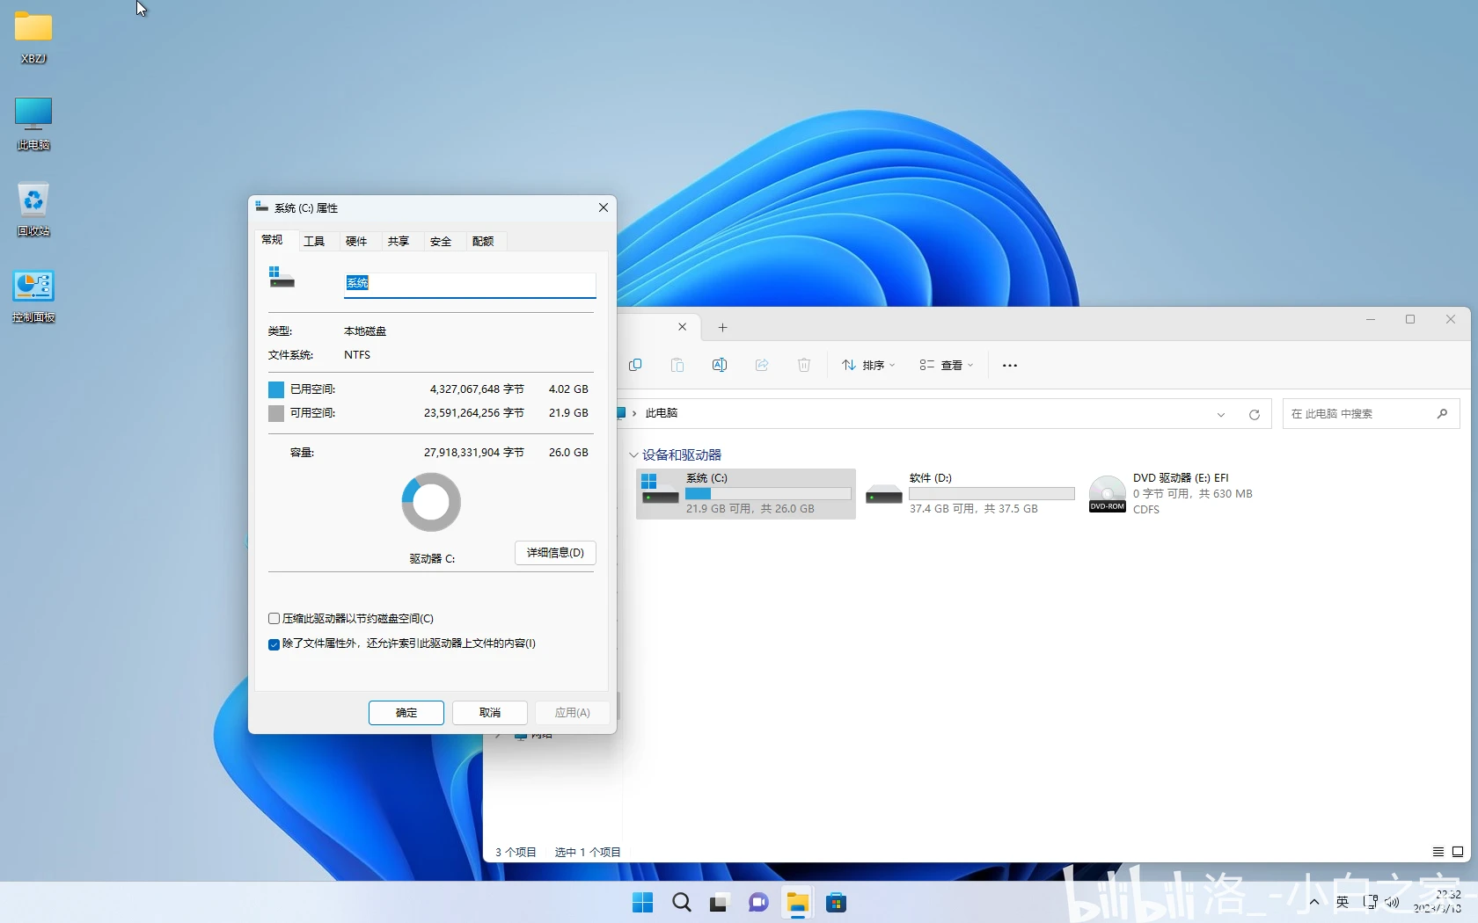
Task: Switch to details view icon in status bar
Action: coord(1438,852)
